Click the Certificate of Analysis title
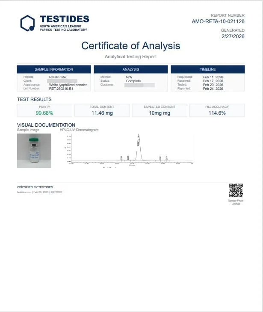Screen dimensions: 263x312 point(131,46)
